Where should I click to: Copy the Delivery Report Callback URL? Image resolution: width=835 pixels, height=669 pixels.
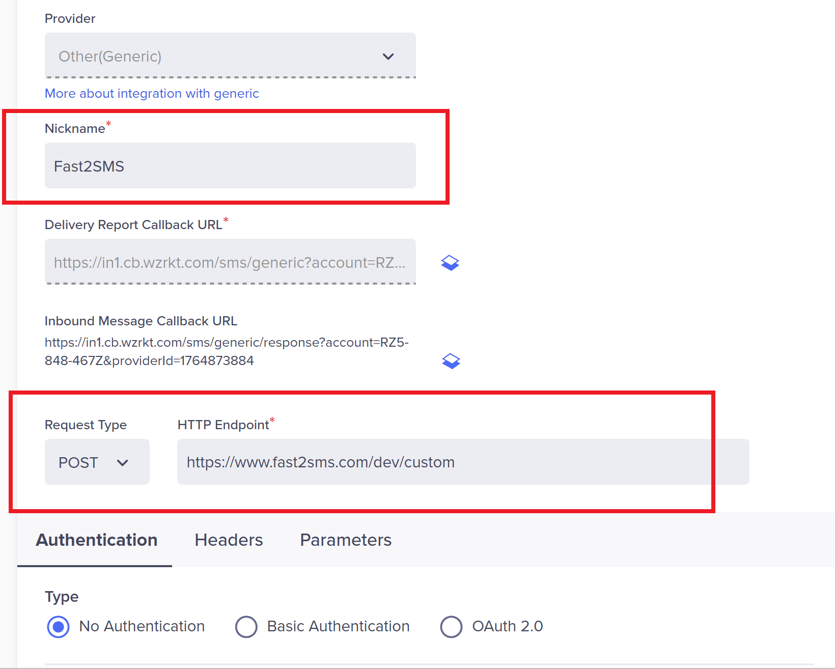[x=450, y=263]
